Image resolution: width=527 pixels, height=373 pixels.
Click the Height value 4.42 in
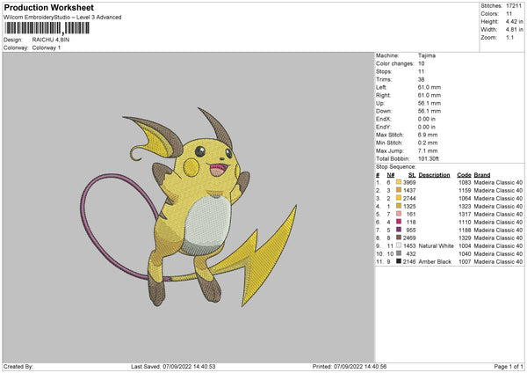[514, 21]
